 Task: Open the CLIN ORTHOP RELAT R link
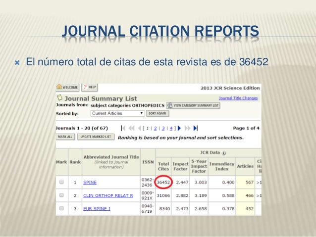click(x=108, y=195)
